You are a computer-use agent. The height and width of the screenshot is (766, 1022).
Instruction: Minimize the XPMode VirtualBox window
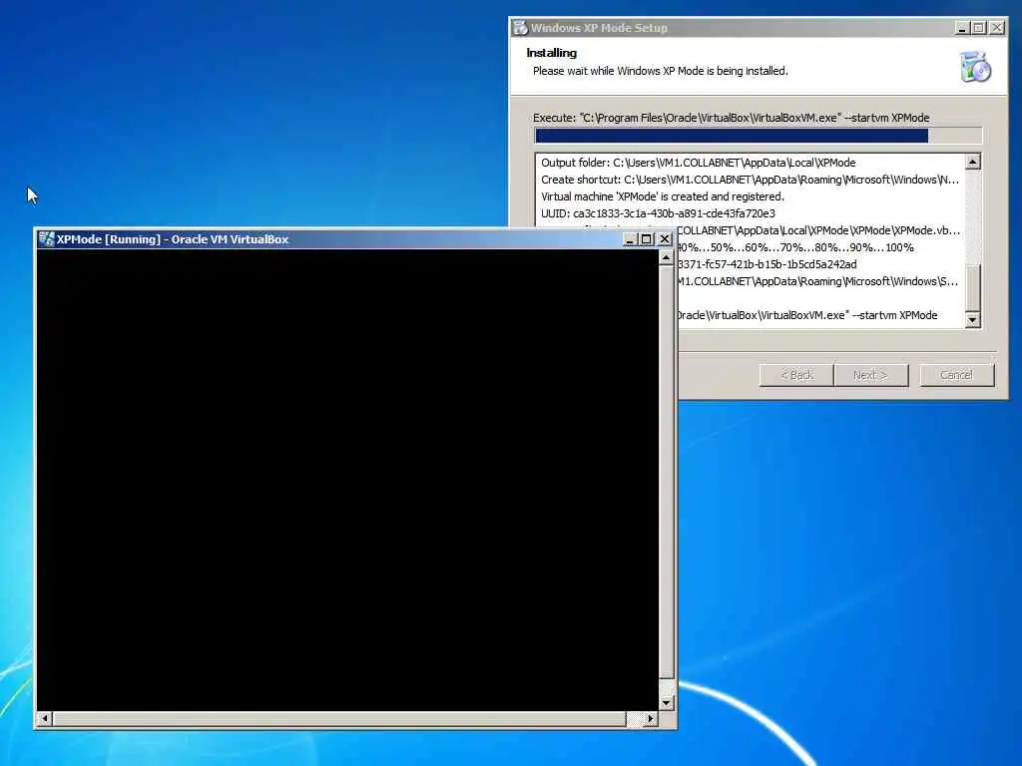pyautogui.click(x=630, y=239)
